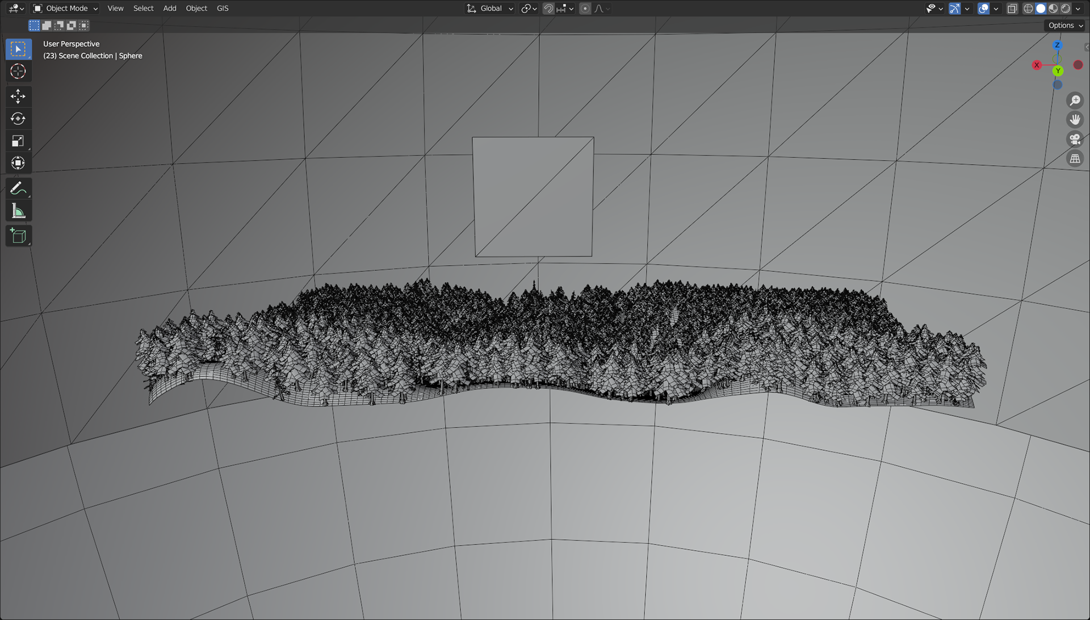This screenshot has width=1090, height=620.
Task: Select the Rotate tool
Action: tap(18, 119)
